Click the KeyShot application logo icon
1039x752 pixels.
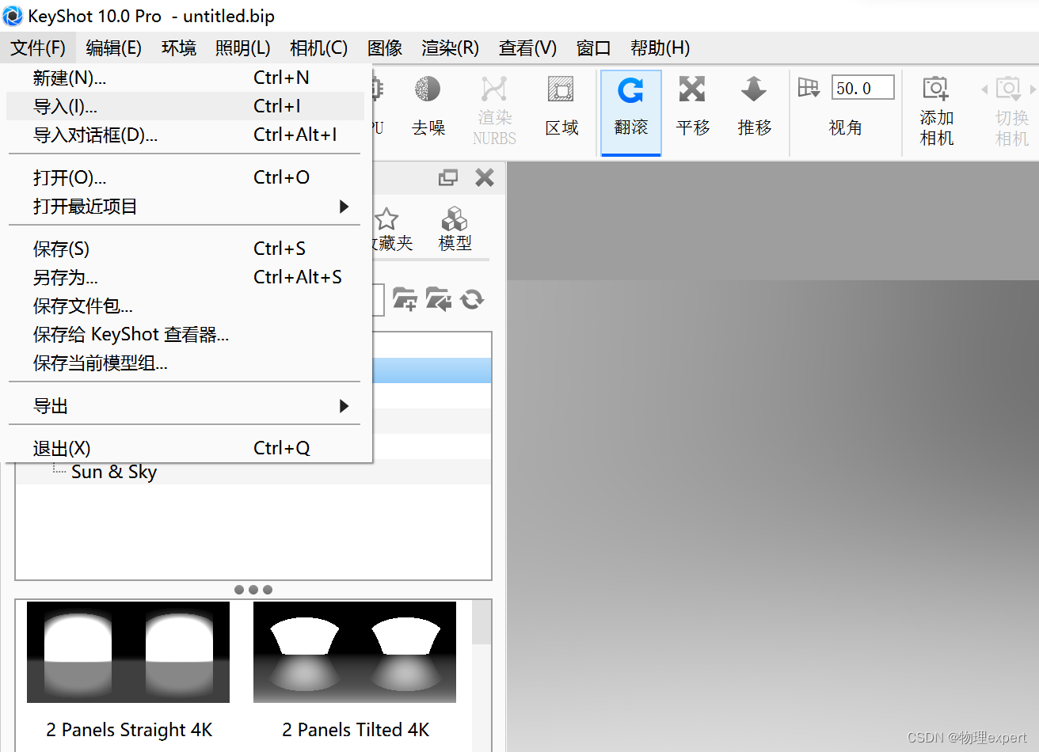pyautogui.click(x=13, y=16)
